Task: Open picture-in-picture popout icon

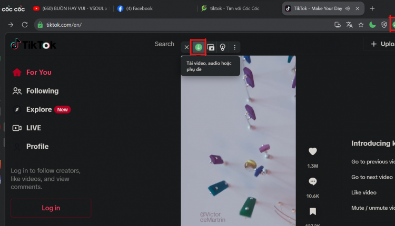Action: tap(211, 47)
